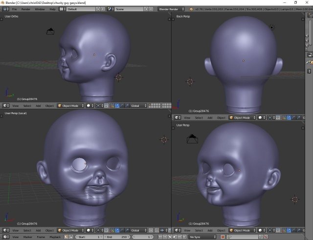313x240 pixels.
Task: Open Select menu in User Ortho viewport header
Action: click(27, 106)
